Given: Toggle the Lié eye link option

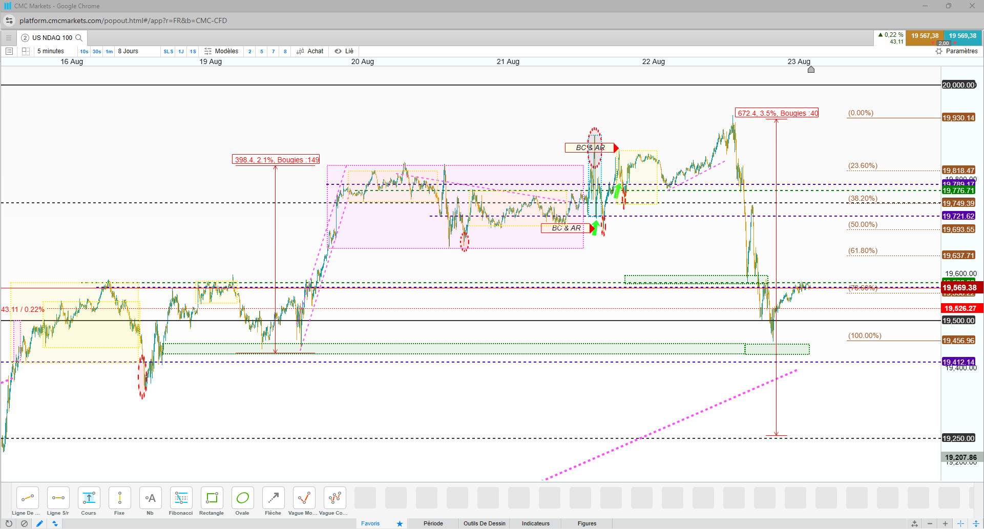Looking at the screenshot, I should [344, 51].
